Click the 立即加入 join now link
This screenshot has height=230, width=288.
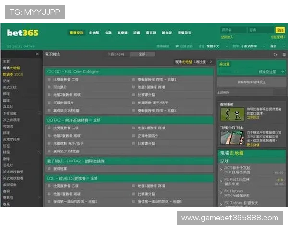click(227, 37)
